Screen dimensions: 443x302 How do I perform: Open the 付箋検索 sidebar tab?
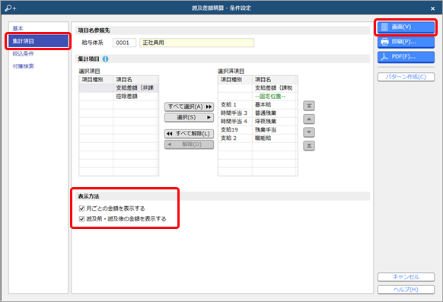coord(23,66)
